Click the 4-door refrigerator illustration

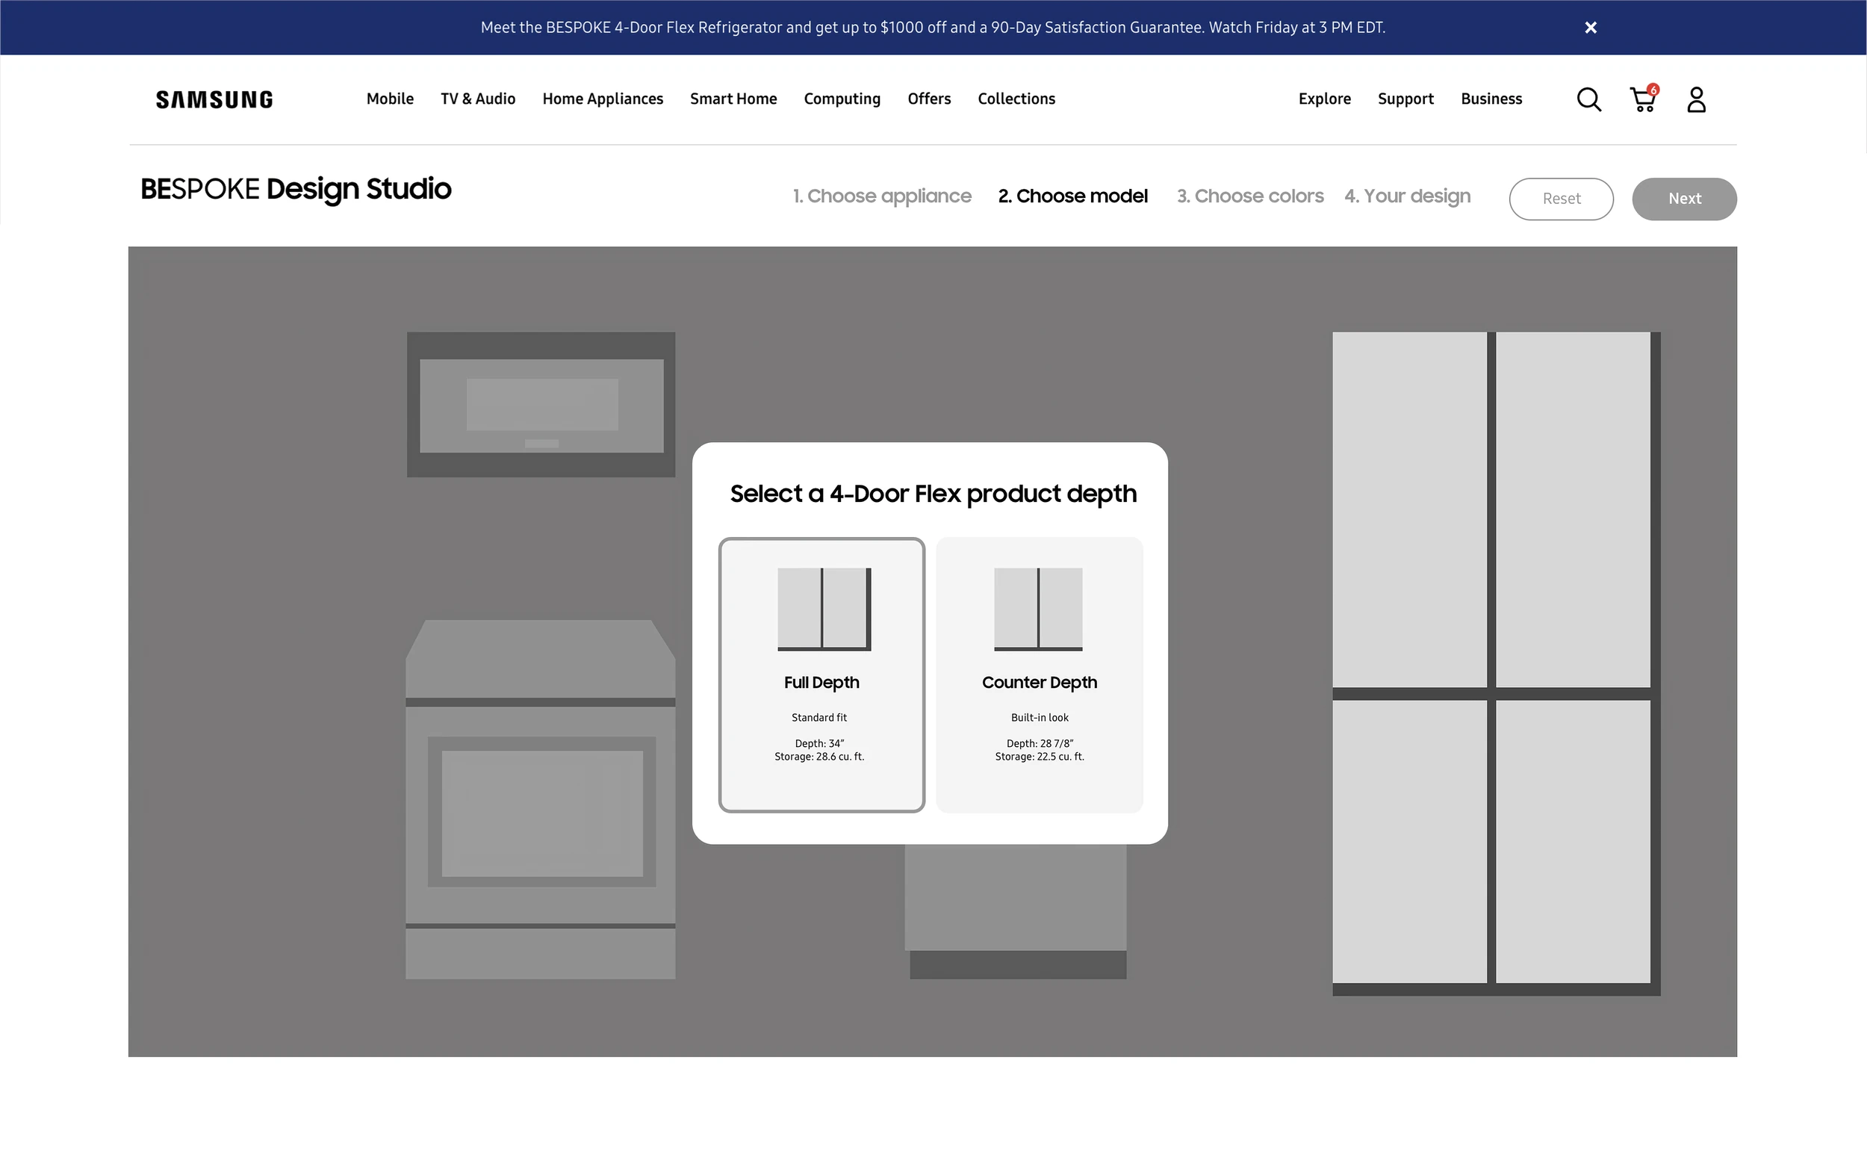(x=1496, y=663)
